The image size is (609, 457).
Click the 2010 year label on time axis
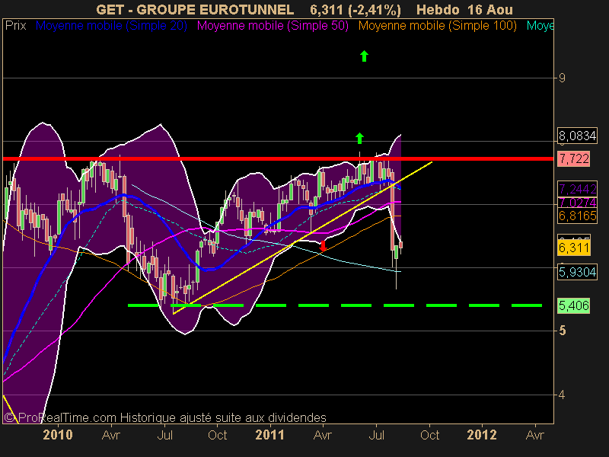58,434
